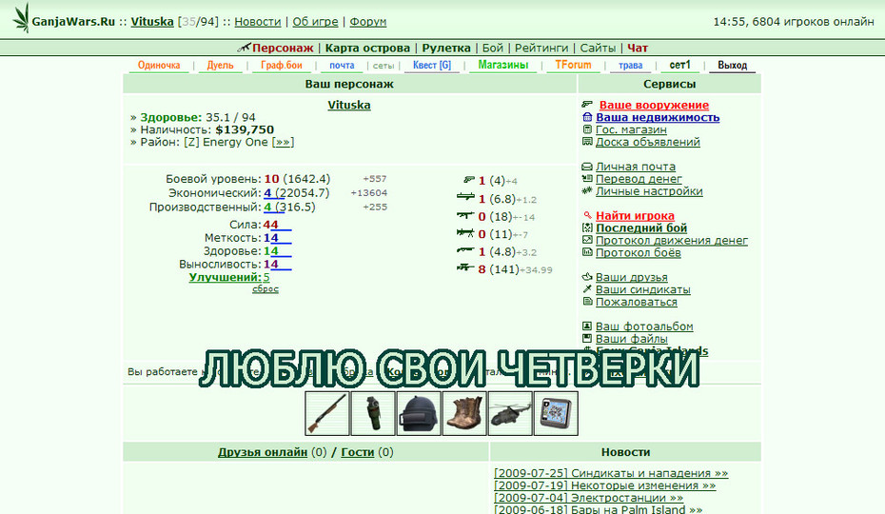Open the почта tab
Image resolution: width=885 pixels, height=514 pixels.
click(342, 65)
